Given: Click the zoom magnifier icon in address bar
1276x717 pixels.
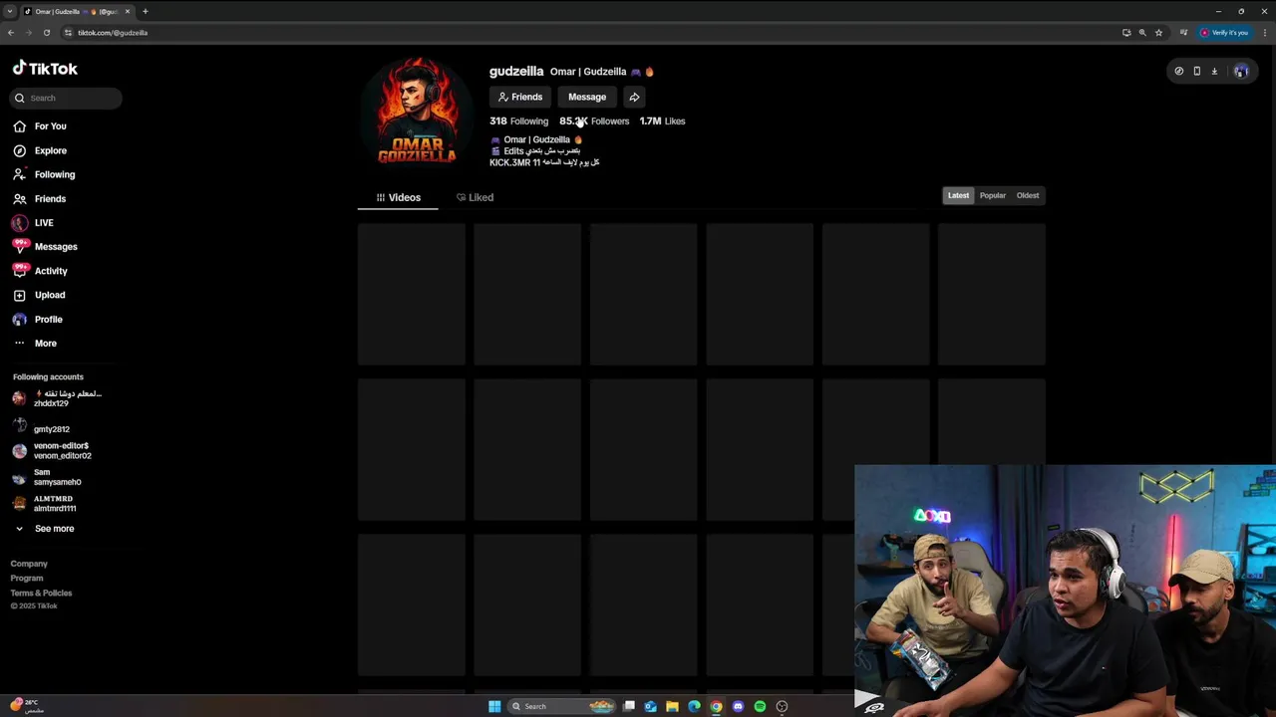Looking at the screenshot, I should (x=1142, y=33).
